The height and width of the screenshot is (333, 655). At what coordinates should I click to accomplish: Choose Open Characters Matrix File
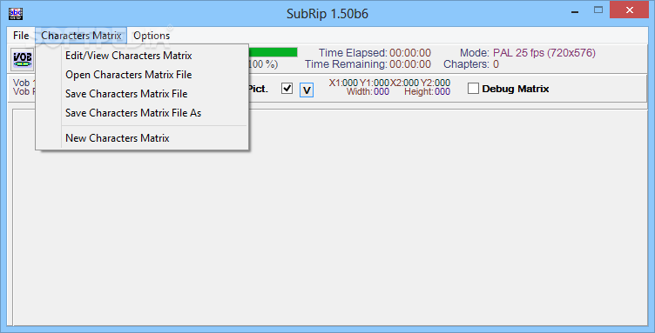coord(142,75)
